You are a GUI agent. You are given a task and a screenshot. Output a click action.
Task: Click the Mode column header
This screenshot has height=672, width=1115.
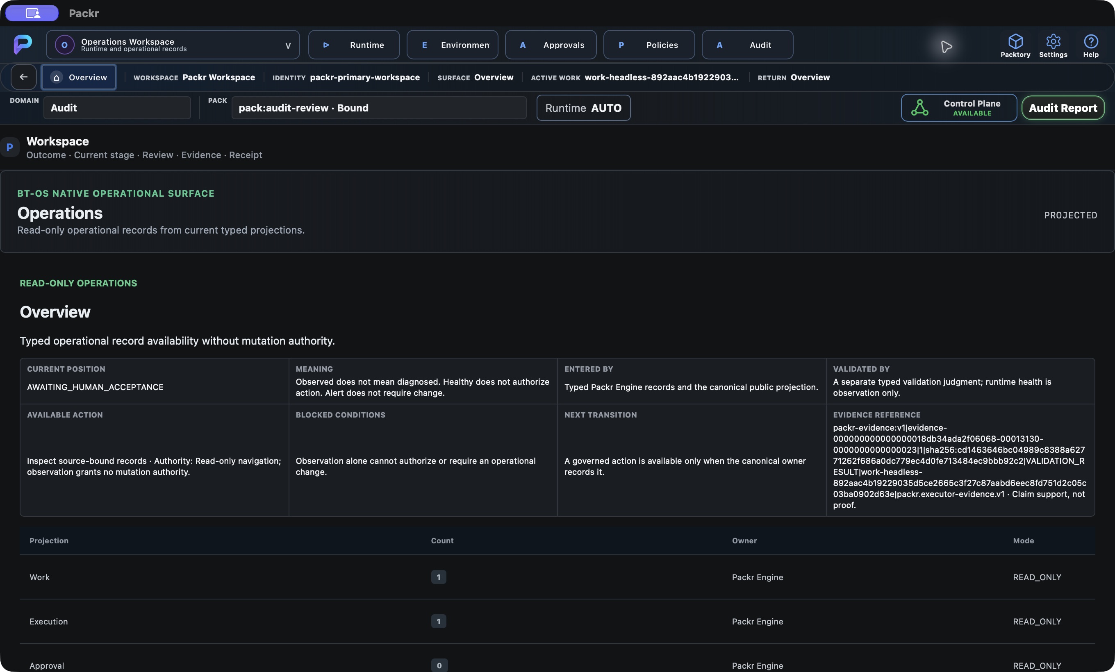1024,540
